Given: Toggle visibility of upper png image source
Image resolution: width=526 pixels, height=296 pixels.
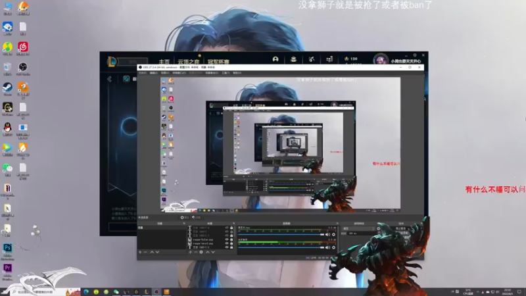Looking at the screenshot, I should click(227, 239).
